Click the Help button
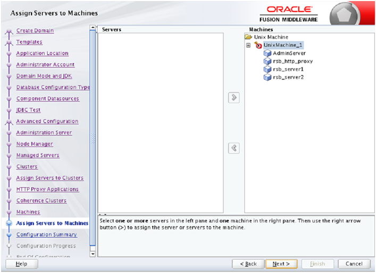 click(x=22, y=264)
